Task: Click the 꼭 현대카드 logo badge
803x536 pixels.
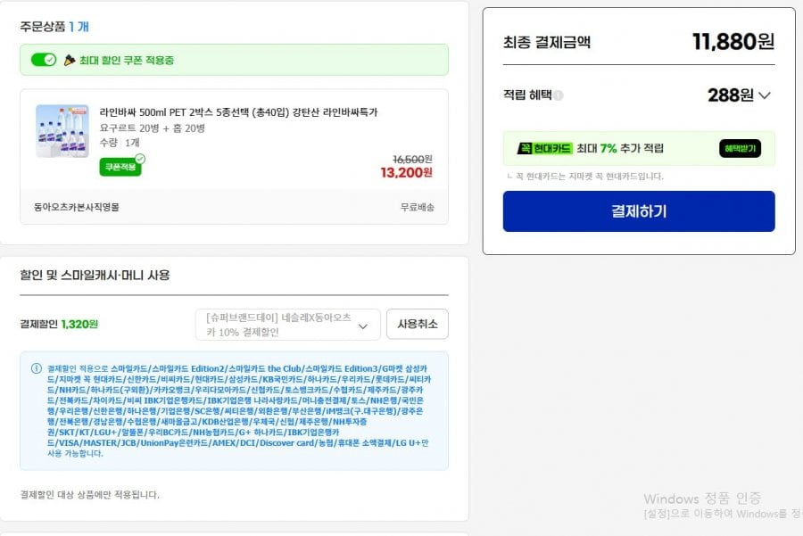Action: tap(544, 148)
